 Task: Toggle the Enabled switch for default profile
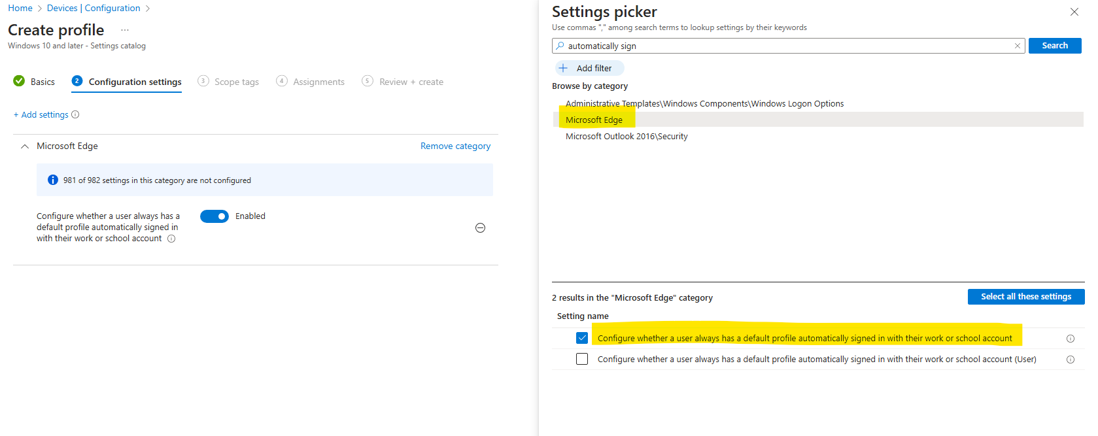coord(214,216)
